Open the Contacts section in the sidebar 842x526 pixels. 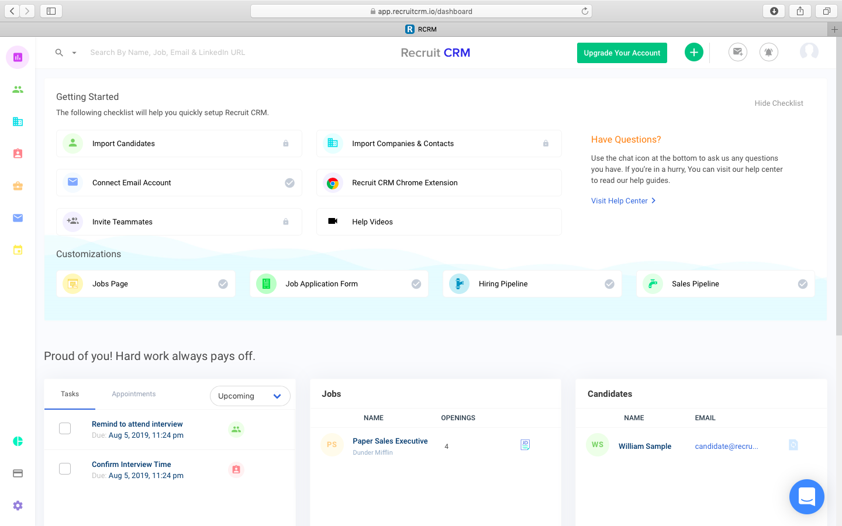point(18,154)
